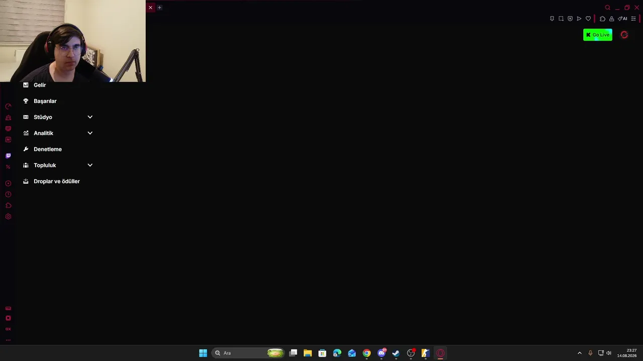Open the sidebar three-dots more menu
643x361 pixels.
(8, 340)
